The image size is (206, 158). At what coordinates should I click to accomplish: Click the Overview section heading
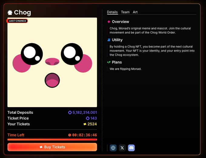pyautogui.click(x=121, y=22)
